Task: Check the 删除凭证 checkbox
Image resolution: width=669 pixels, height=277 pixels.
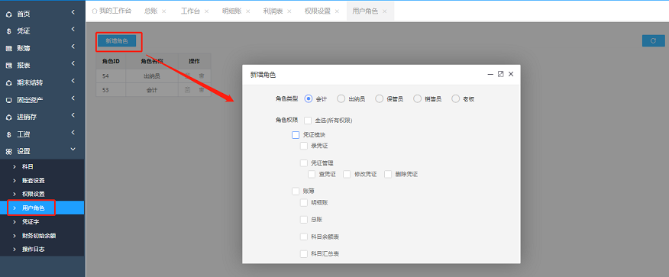Action: coord(388,174)
